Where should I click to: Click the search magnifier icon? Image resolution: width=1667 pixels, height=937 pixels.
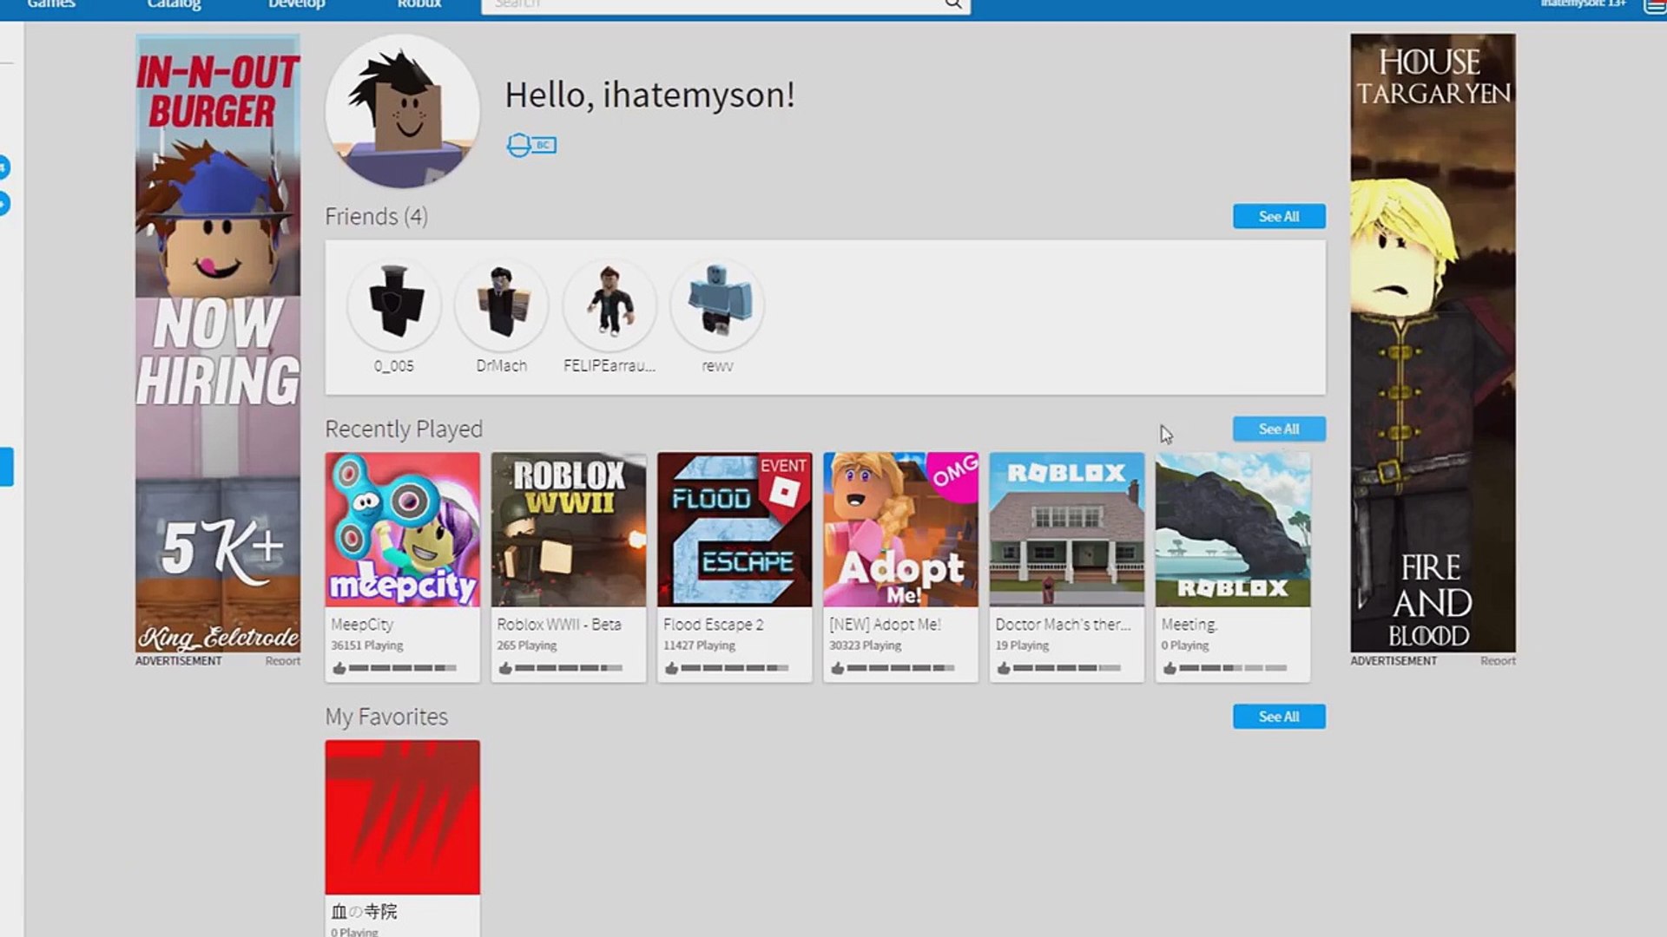(x=952, y=4)
